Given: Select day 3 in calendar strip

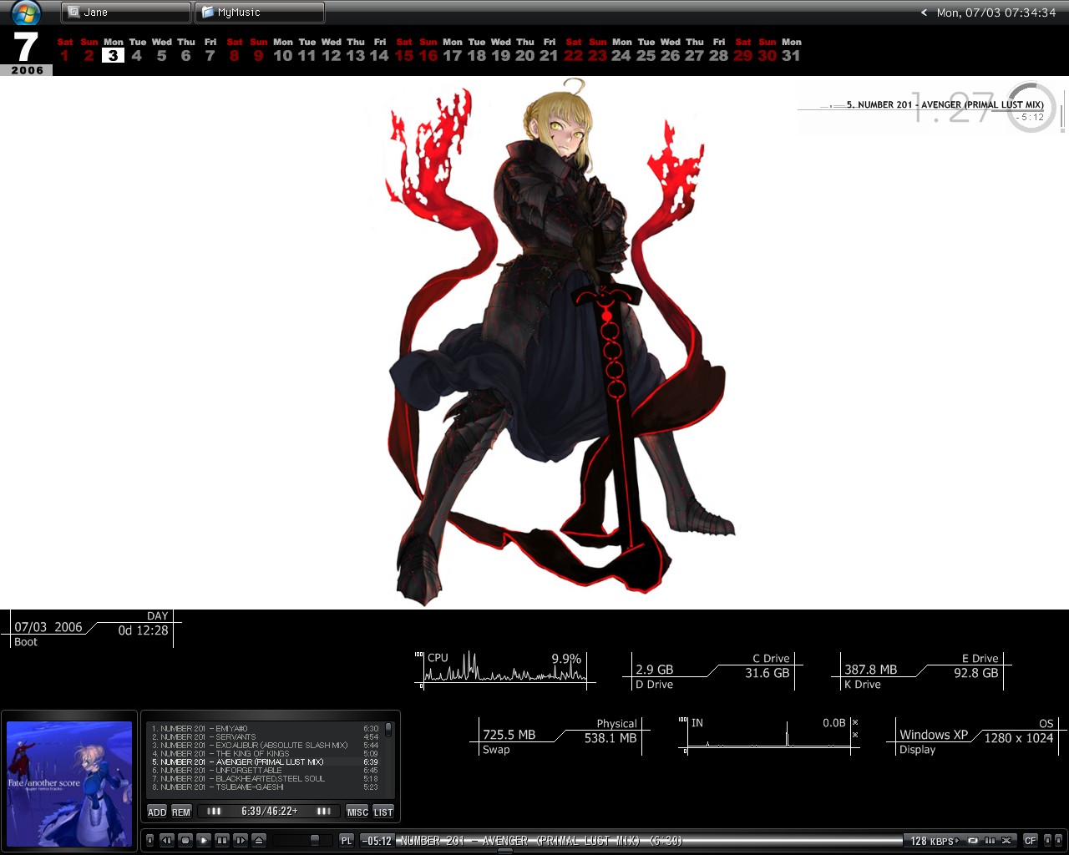Looking at the screenshot, I should [x=113, y=55].
